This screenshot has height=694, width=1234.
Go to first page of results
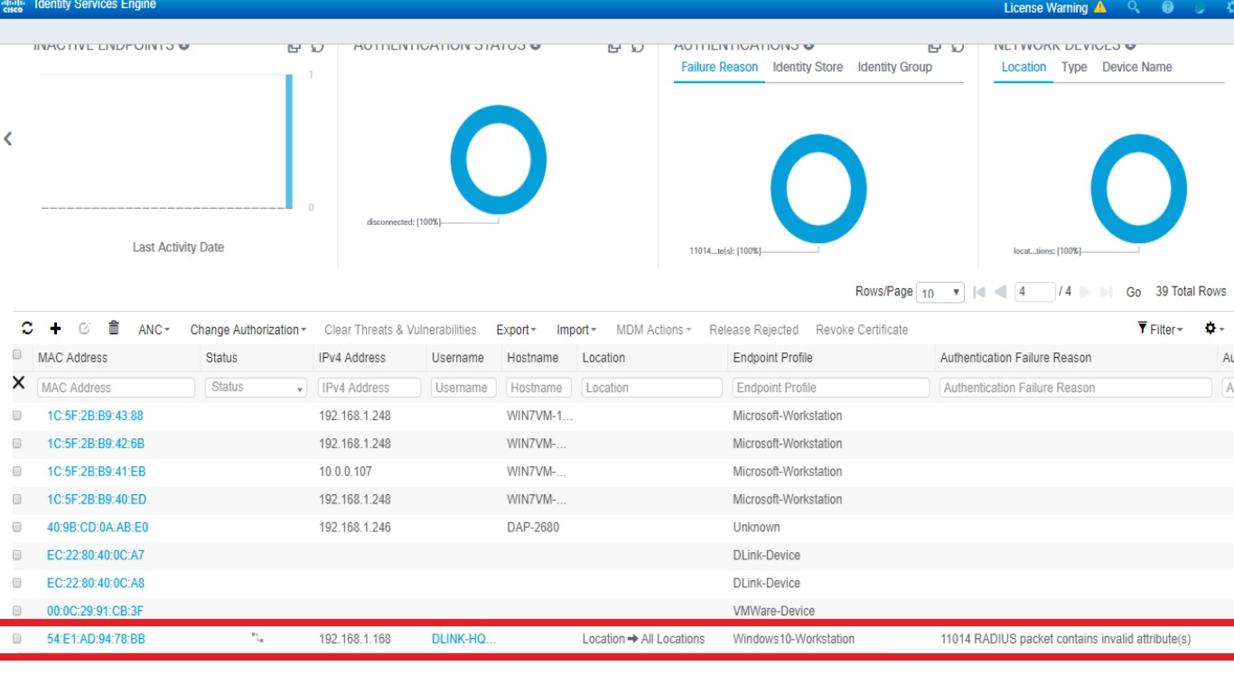click(979, 292)
